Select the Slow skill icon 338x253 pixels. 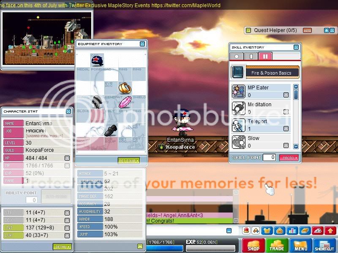point(239,142)
